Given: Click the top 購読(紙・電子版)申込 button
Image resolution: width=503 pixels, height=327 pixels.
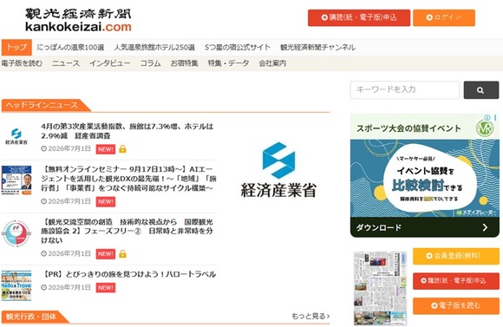Looking at the screenshot, I should pos(359,17).
